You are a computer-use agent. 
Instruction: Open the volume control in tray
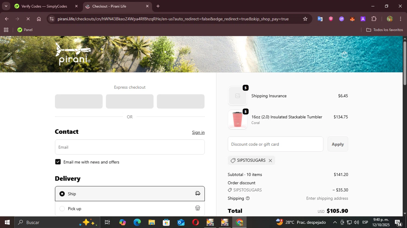(x=357, y=222)
